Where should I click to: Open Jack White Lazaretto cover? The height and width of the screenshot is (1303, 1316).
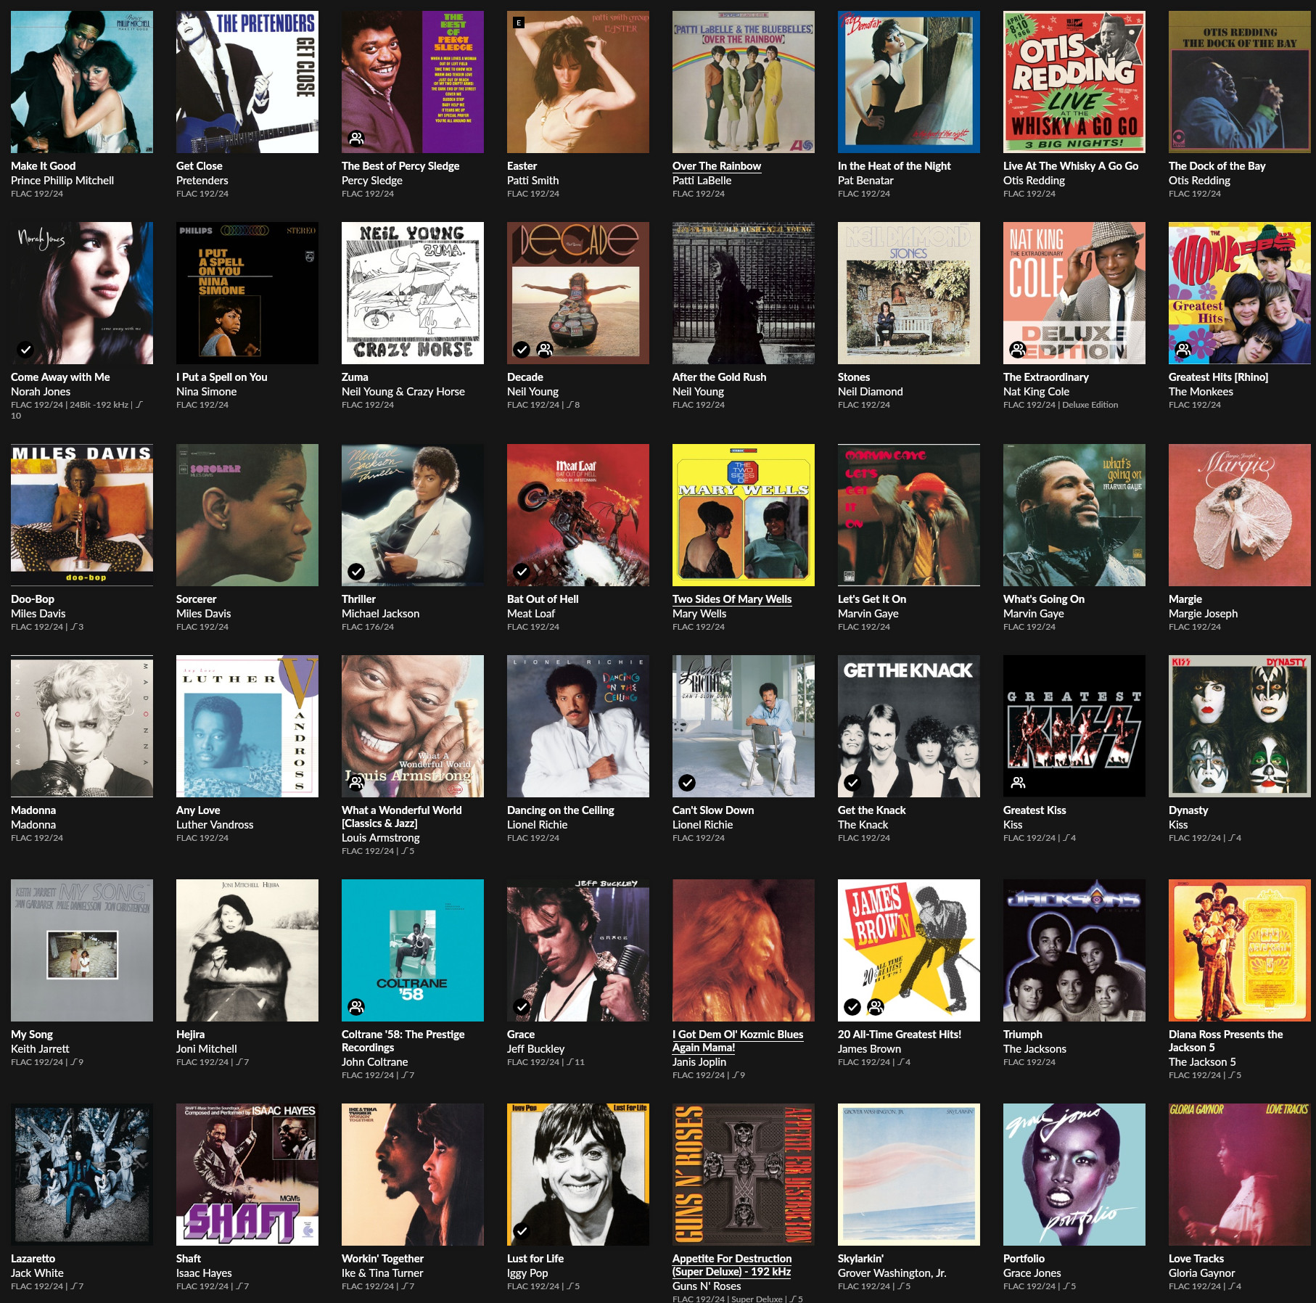[82, 1175]
